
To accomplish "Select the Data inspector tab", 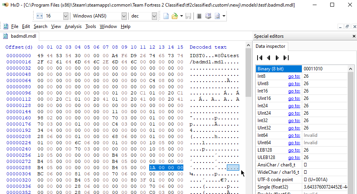I will tap(270, 46).
